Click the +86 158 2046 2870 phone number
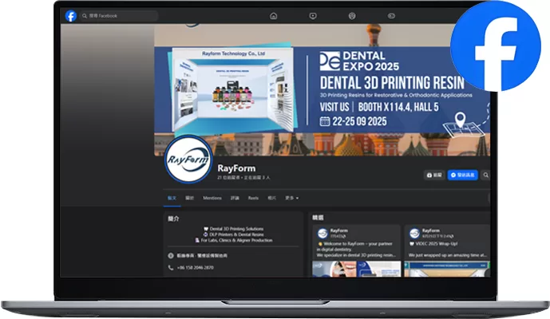This screenshot has height=319, width=550. [196, 267]
